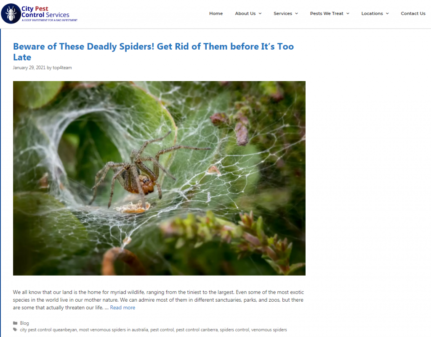View posts by author top4team

tap(62, 68)
